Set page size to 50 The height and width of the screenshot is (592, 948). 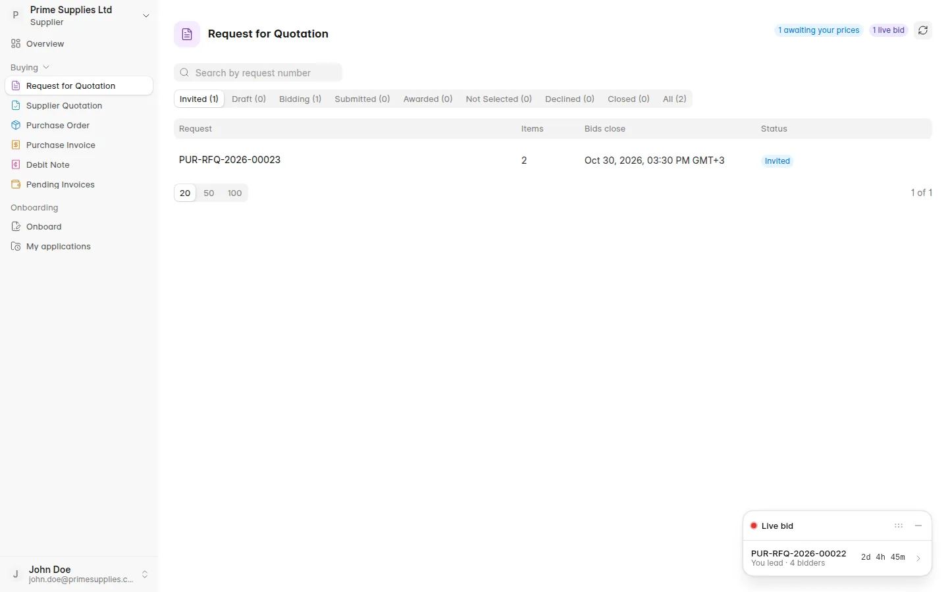[x=209, y=193]
